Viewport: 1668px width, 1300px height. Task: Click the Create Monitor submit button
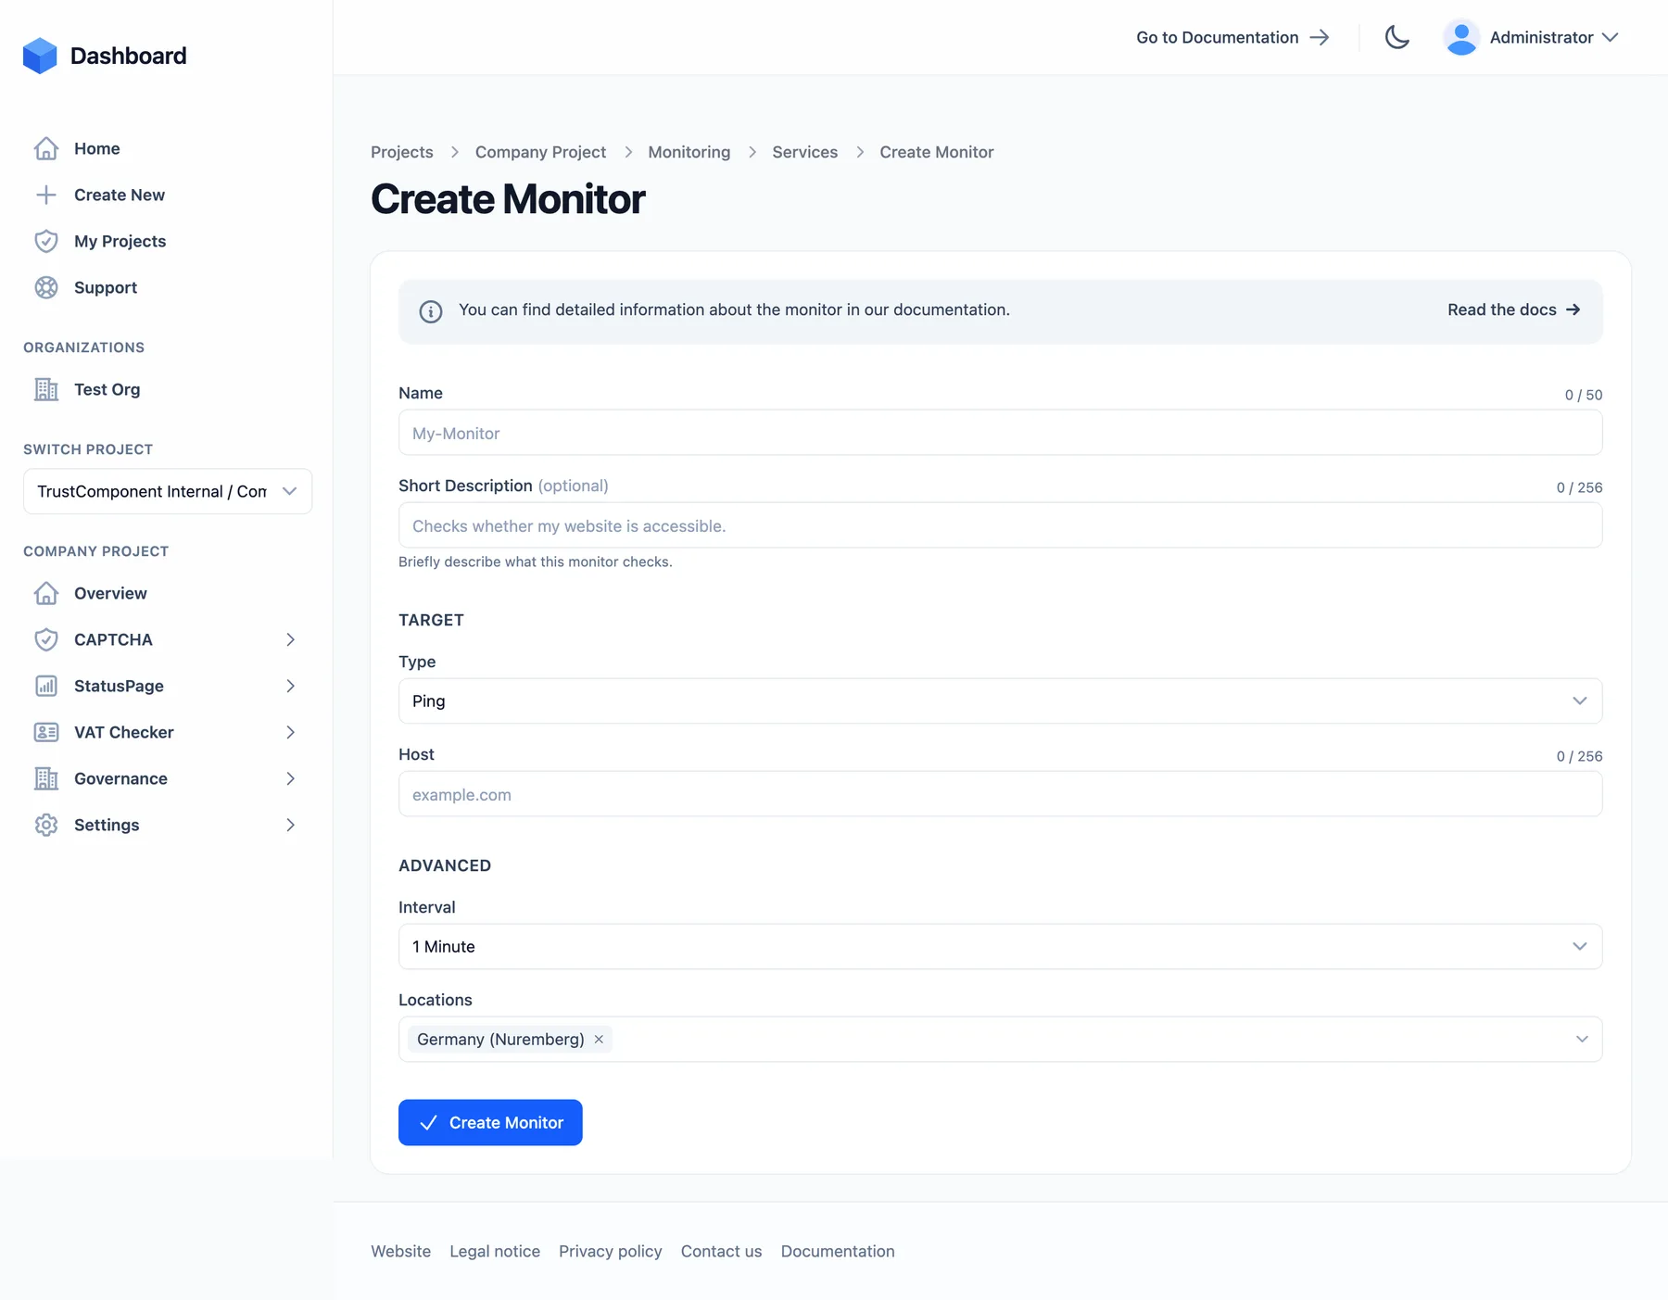coord(490,1123)
